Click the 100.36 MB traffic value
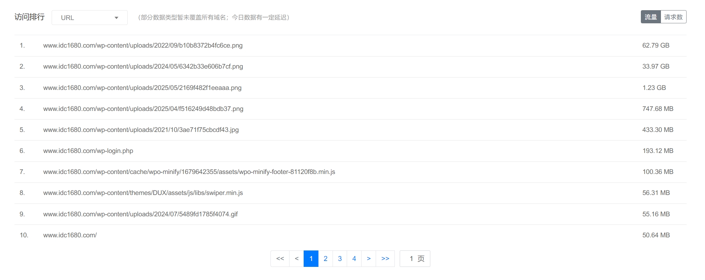This screenshot has height=280, width=705. pyautogui.click(x=658, y=172)
